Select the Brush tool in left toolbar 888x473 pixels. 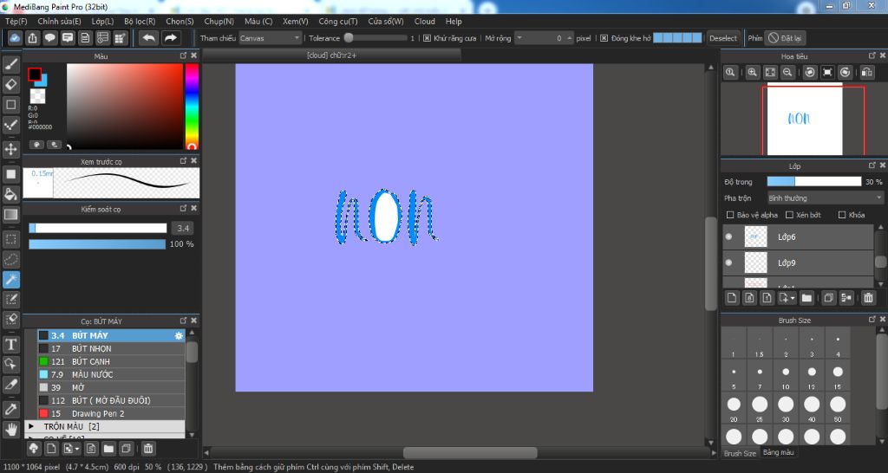(x=10, y=64)
